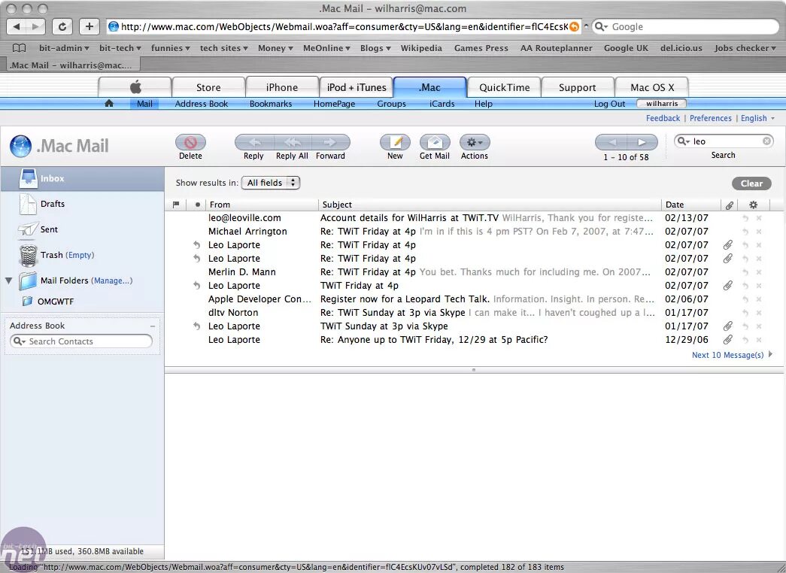Click the Safari URL address bar

tap(344, 26)
